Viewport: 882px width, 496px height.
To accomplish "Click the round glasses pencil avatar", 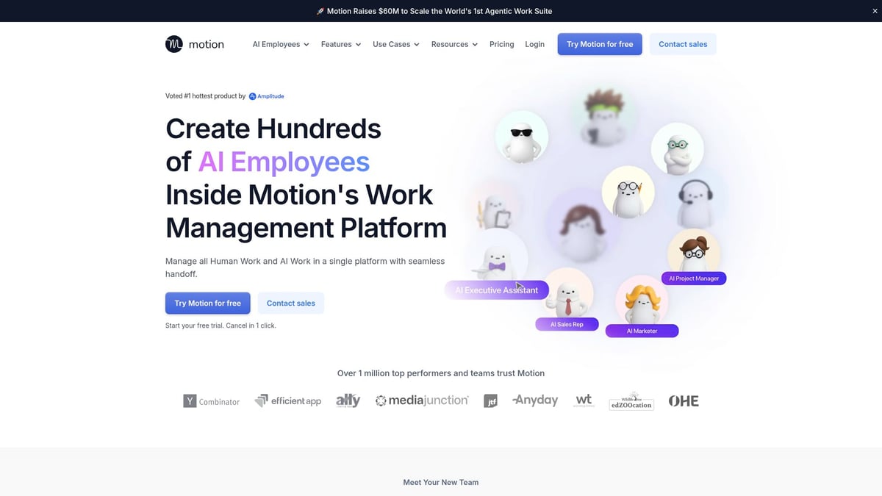I will click(628, 193).
